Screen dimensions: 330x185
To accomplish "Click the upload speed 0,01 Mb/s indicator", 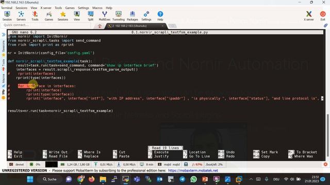I will tap(103, 164).
